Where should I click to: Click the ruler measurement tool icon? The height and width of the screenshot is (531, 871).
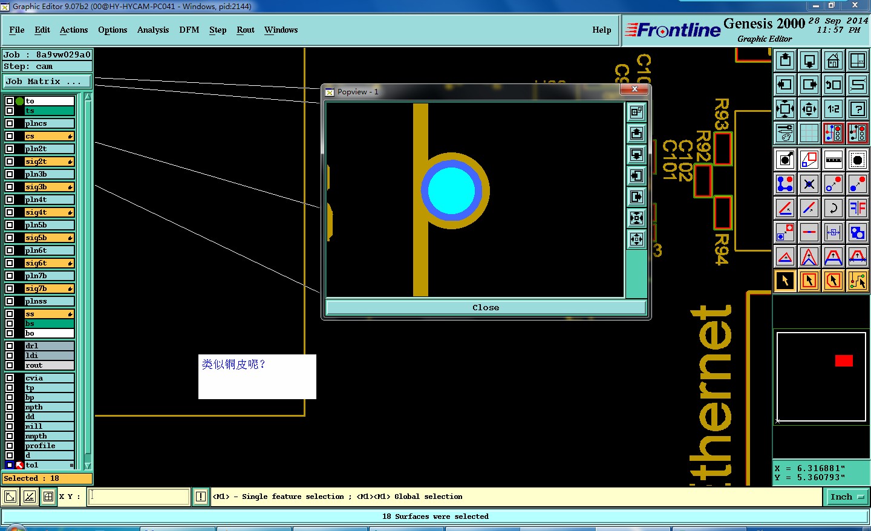pyautogui.click(x=833, y=160)
